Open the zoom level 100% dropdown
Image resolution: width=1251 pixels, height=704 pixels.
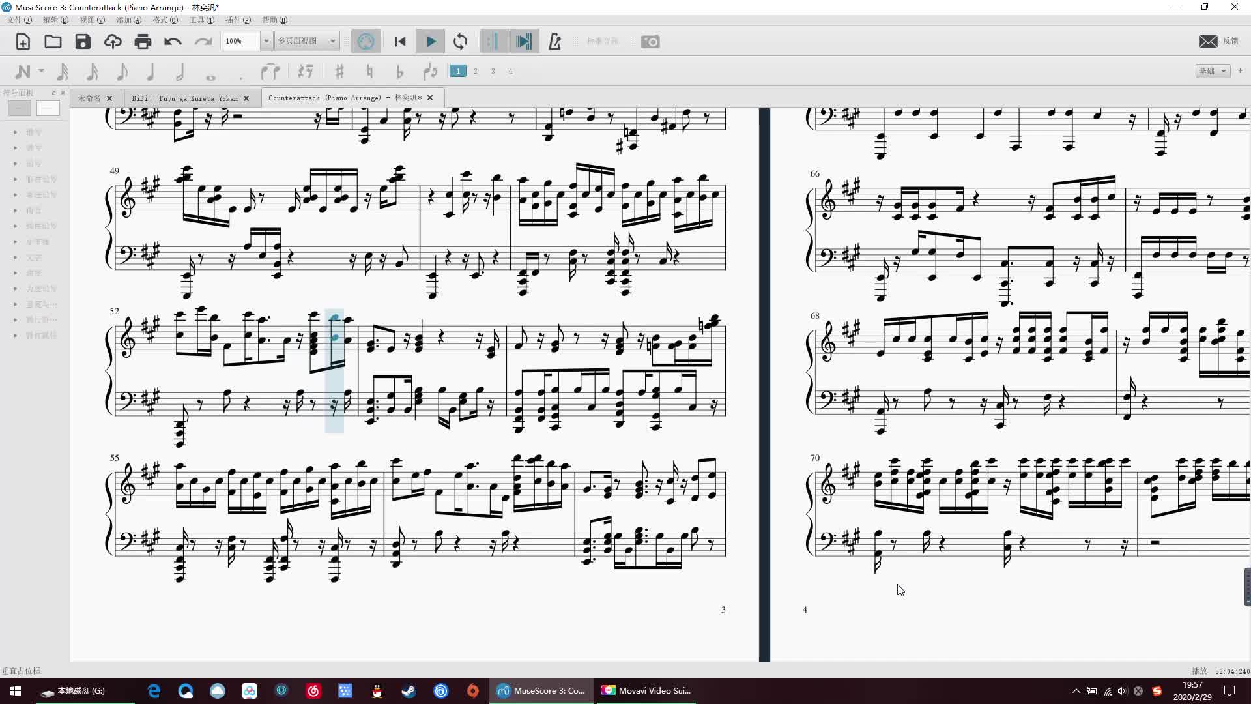[x=266, y=41]
